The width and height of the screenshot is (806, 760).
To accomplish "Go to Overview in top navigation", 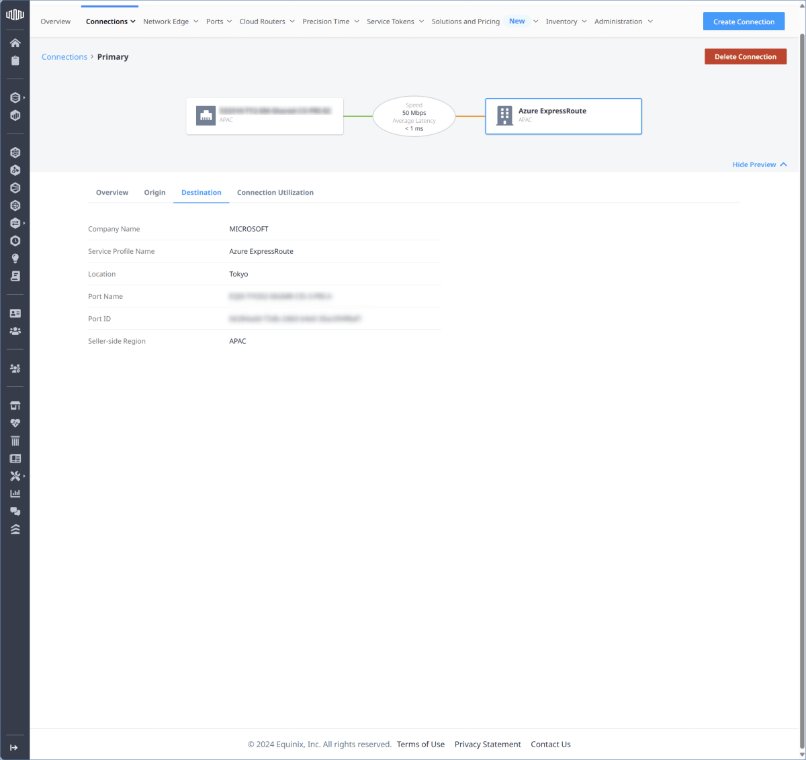I will click(55, 21).
